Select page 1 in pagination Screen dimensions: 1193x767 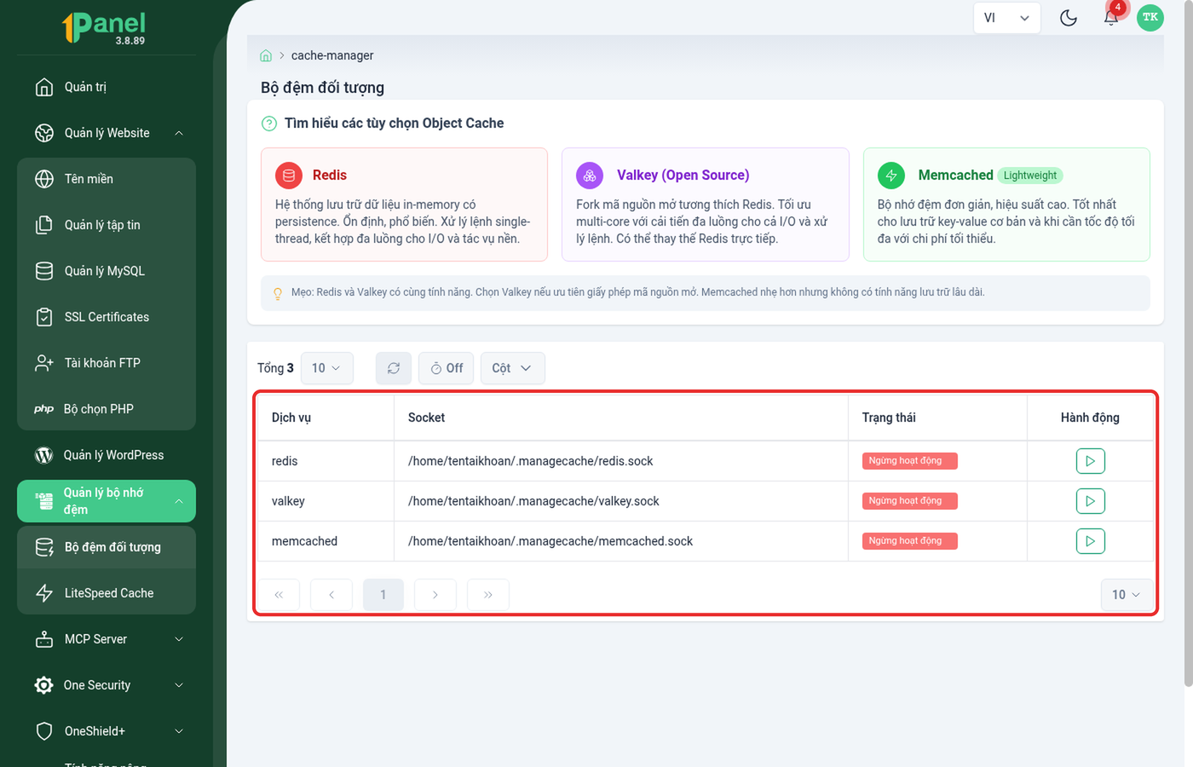click(383, 595)
